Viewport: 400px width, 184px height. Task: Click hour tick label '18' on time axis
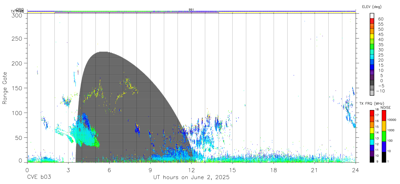point(274,170)
